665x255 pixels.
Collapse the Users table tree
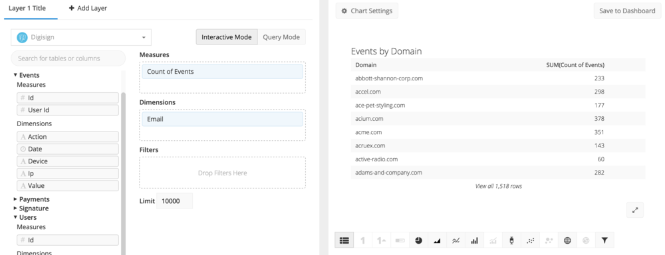pos(15,218)
